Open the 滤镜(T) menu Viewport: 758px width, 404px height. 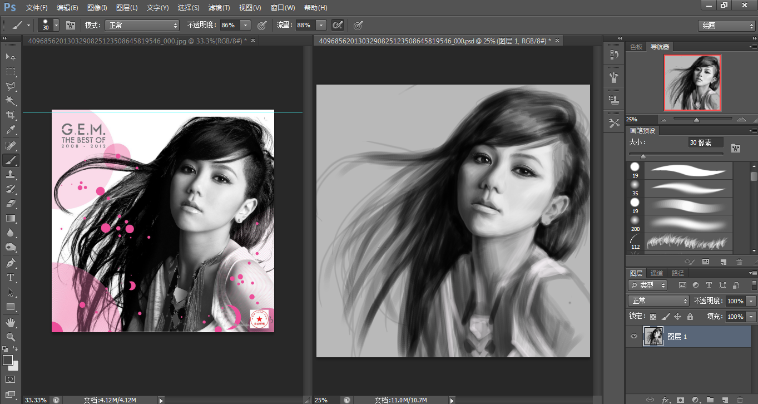pos(219,8)
